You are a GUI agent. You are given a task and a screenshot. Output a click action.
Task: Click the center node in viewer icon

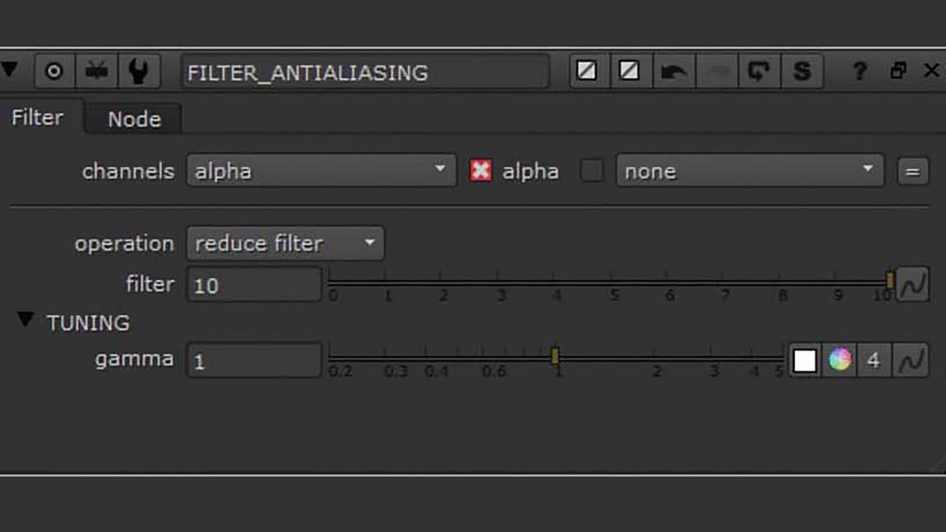coord(54,72)
